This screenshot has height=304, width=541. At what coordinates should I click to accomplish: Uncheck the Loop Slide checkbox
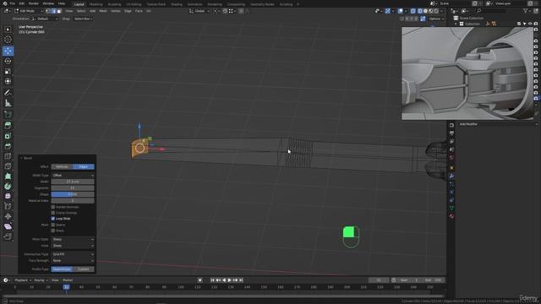point(52,219)
